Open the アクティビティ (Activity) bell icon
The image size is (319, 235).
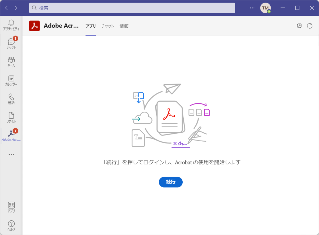click(11, 25)
